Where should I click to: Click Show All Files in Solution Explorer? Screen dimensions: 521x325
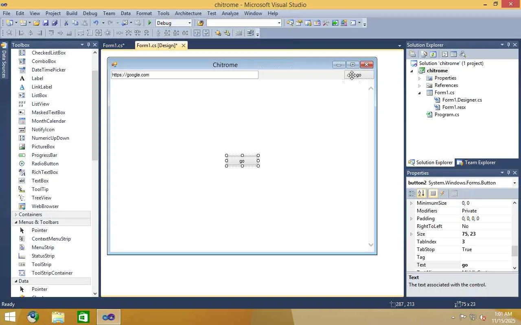[x=424, y=54]
